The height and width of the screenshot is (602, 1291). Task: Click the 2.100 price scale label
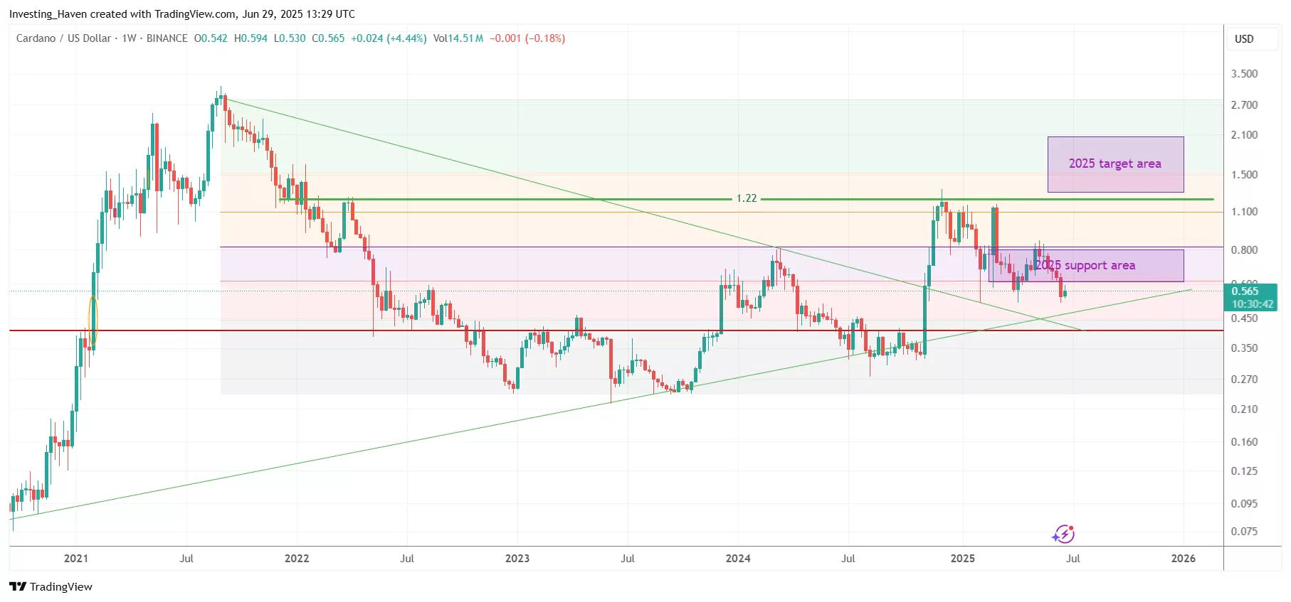pyautogui.click(x=1245, y=135)
